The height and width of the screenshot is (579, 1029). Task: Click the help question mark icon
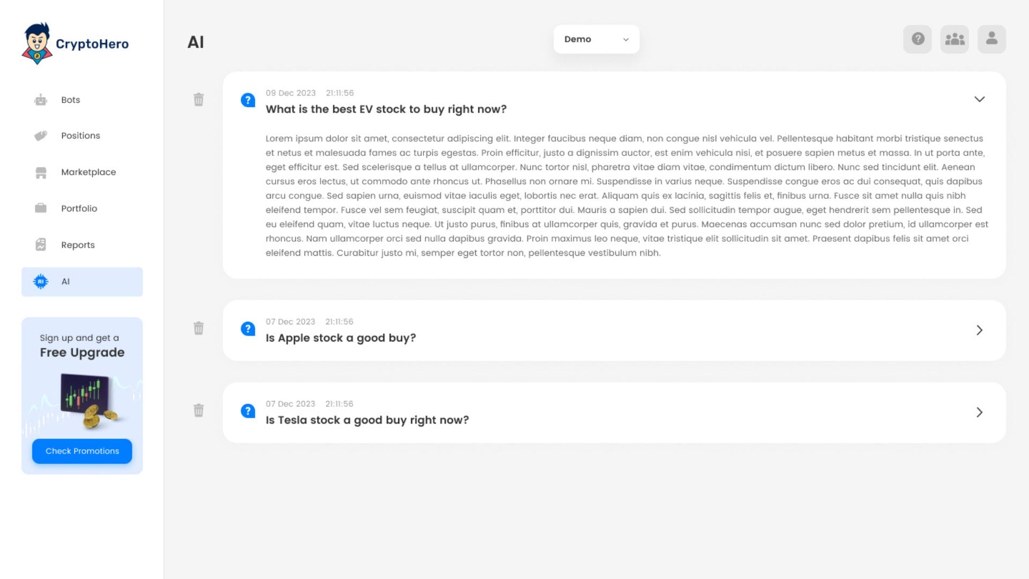click(918, 39)
